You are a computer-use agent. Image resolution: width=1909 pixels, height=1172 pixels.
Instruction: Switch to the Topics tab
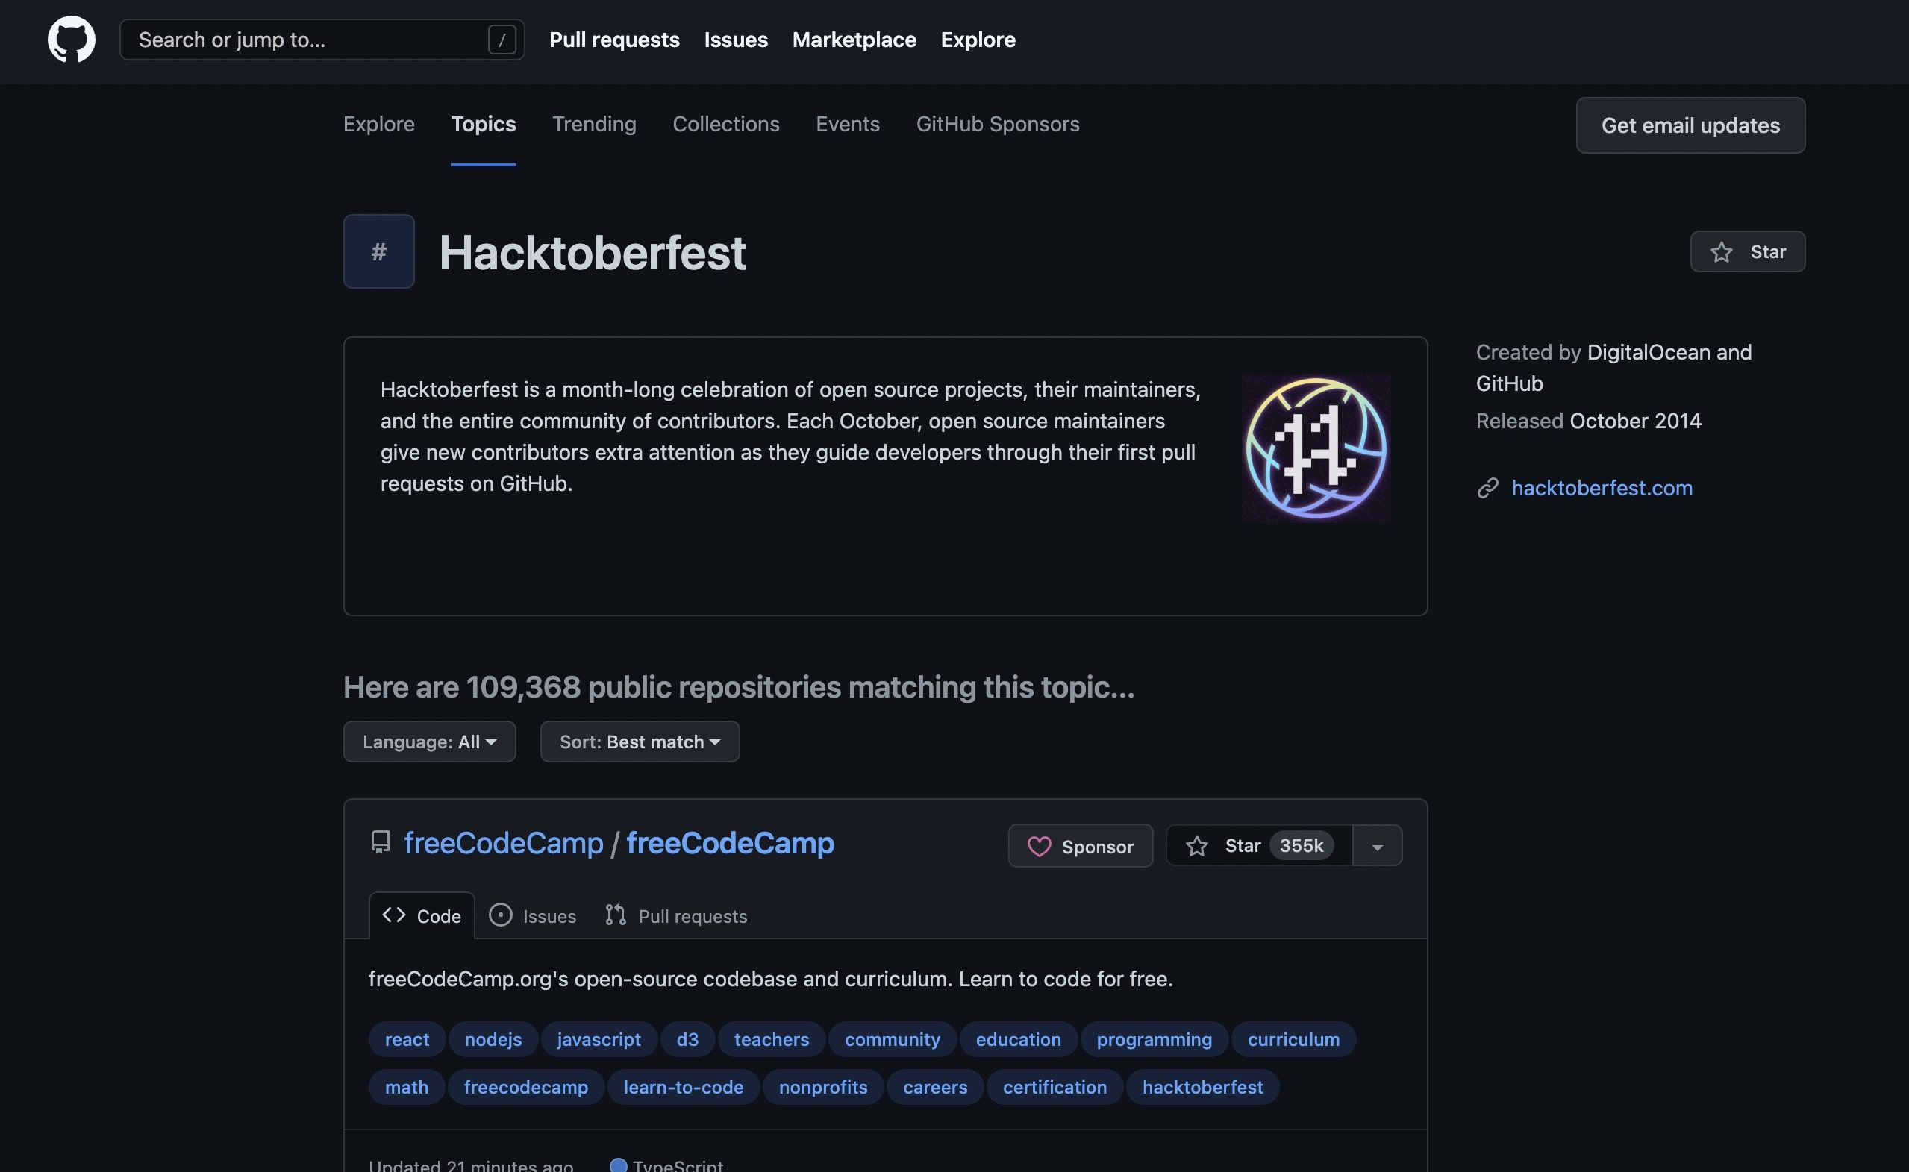coord(483,124)
